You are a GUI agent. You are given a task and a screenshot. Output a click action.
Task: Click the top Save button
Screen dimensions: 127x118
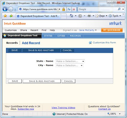15,50
